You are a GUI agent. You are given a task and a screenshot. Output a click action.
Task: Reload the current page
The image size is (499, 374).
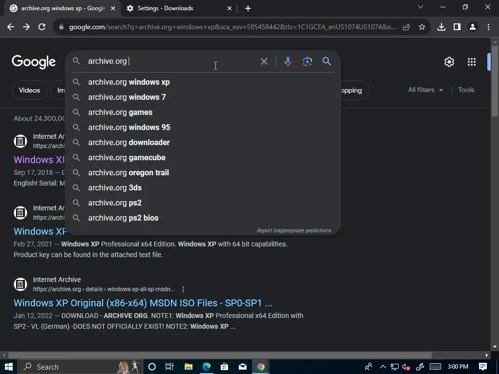[x=42, y=27]
